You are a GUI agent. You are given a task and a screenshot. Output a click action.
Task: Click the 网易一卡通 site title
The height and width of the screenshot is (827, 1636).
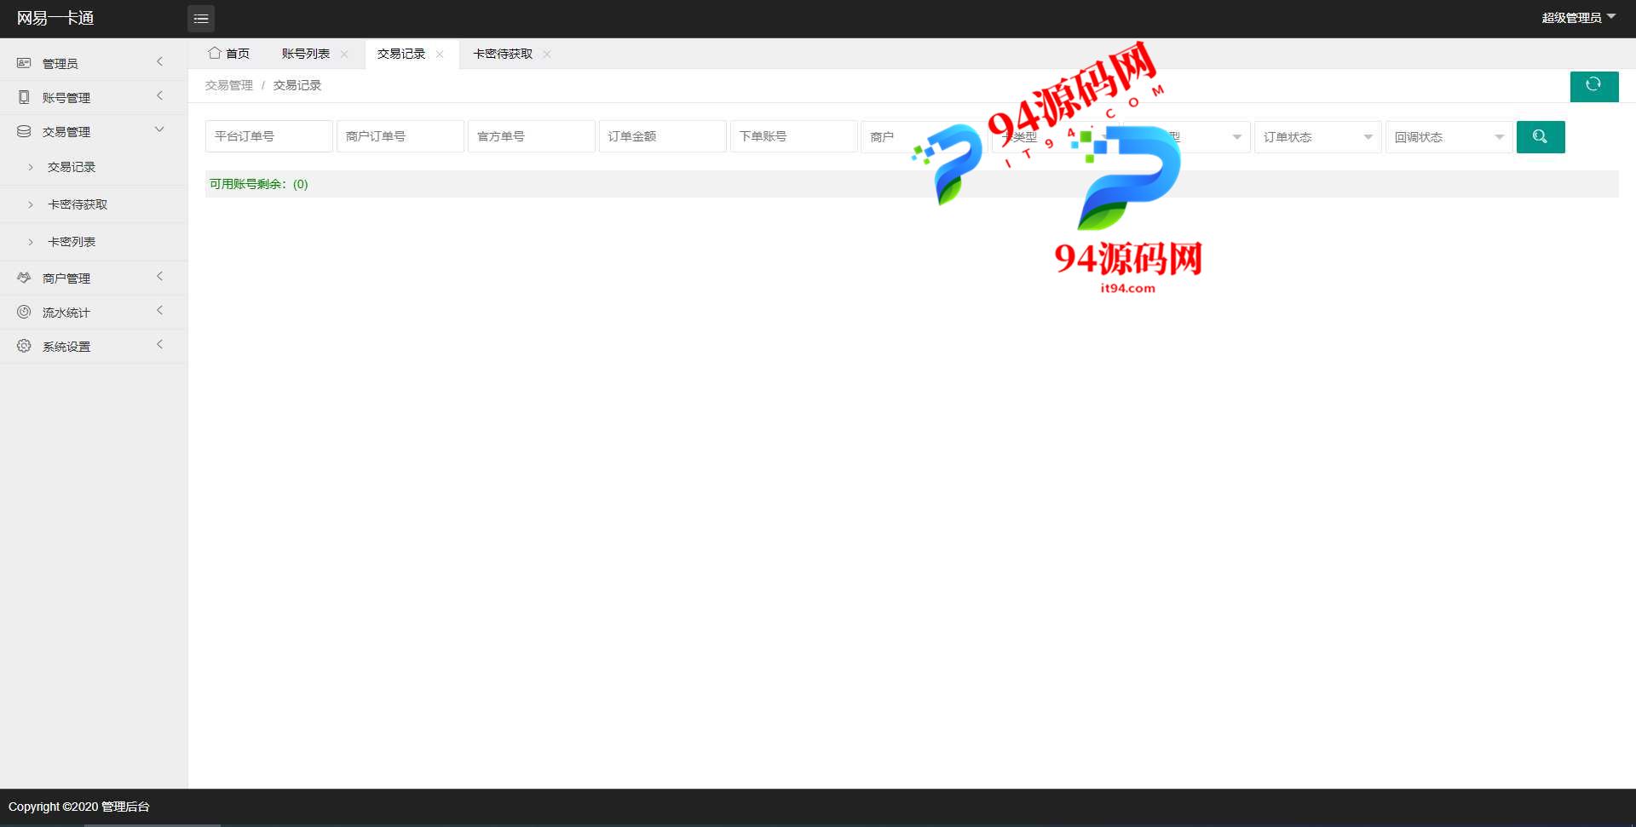coord(55,18)
